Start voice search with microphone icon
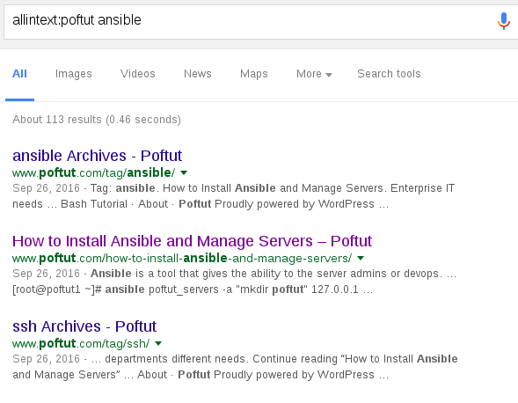The image size is (518, 403). [503, 21]
